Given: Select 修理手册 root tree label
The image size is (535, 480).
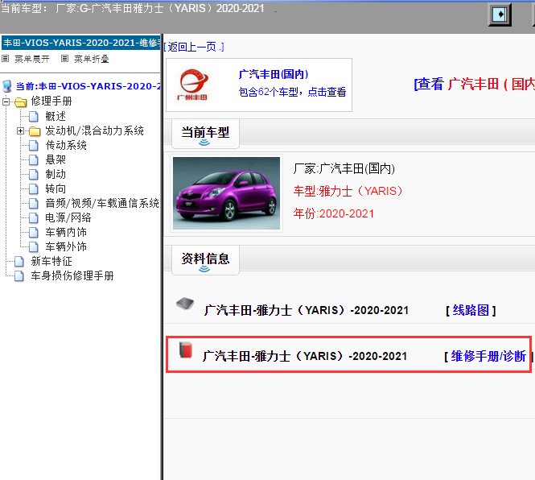Looking at the screenshot, I should pyautogui.click(x=51, y=101).
